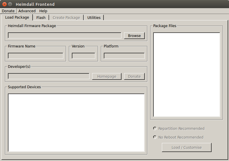Click inside the Package Files list
The height and width of the screenshot is (161, 229).
click(187, 75)
